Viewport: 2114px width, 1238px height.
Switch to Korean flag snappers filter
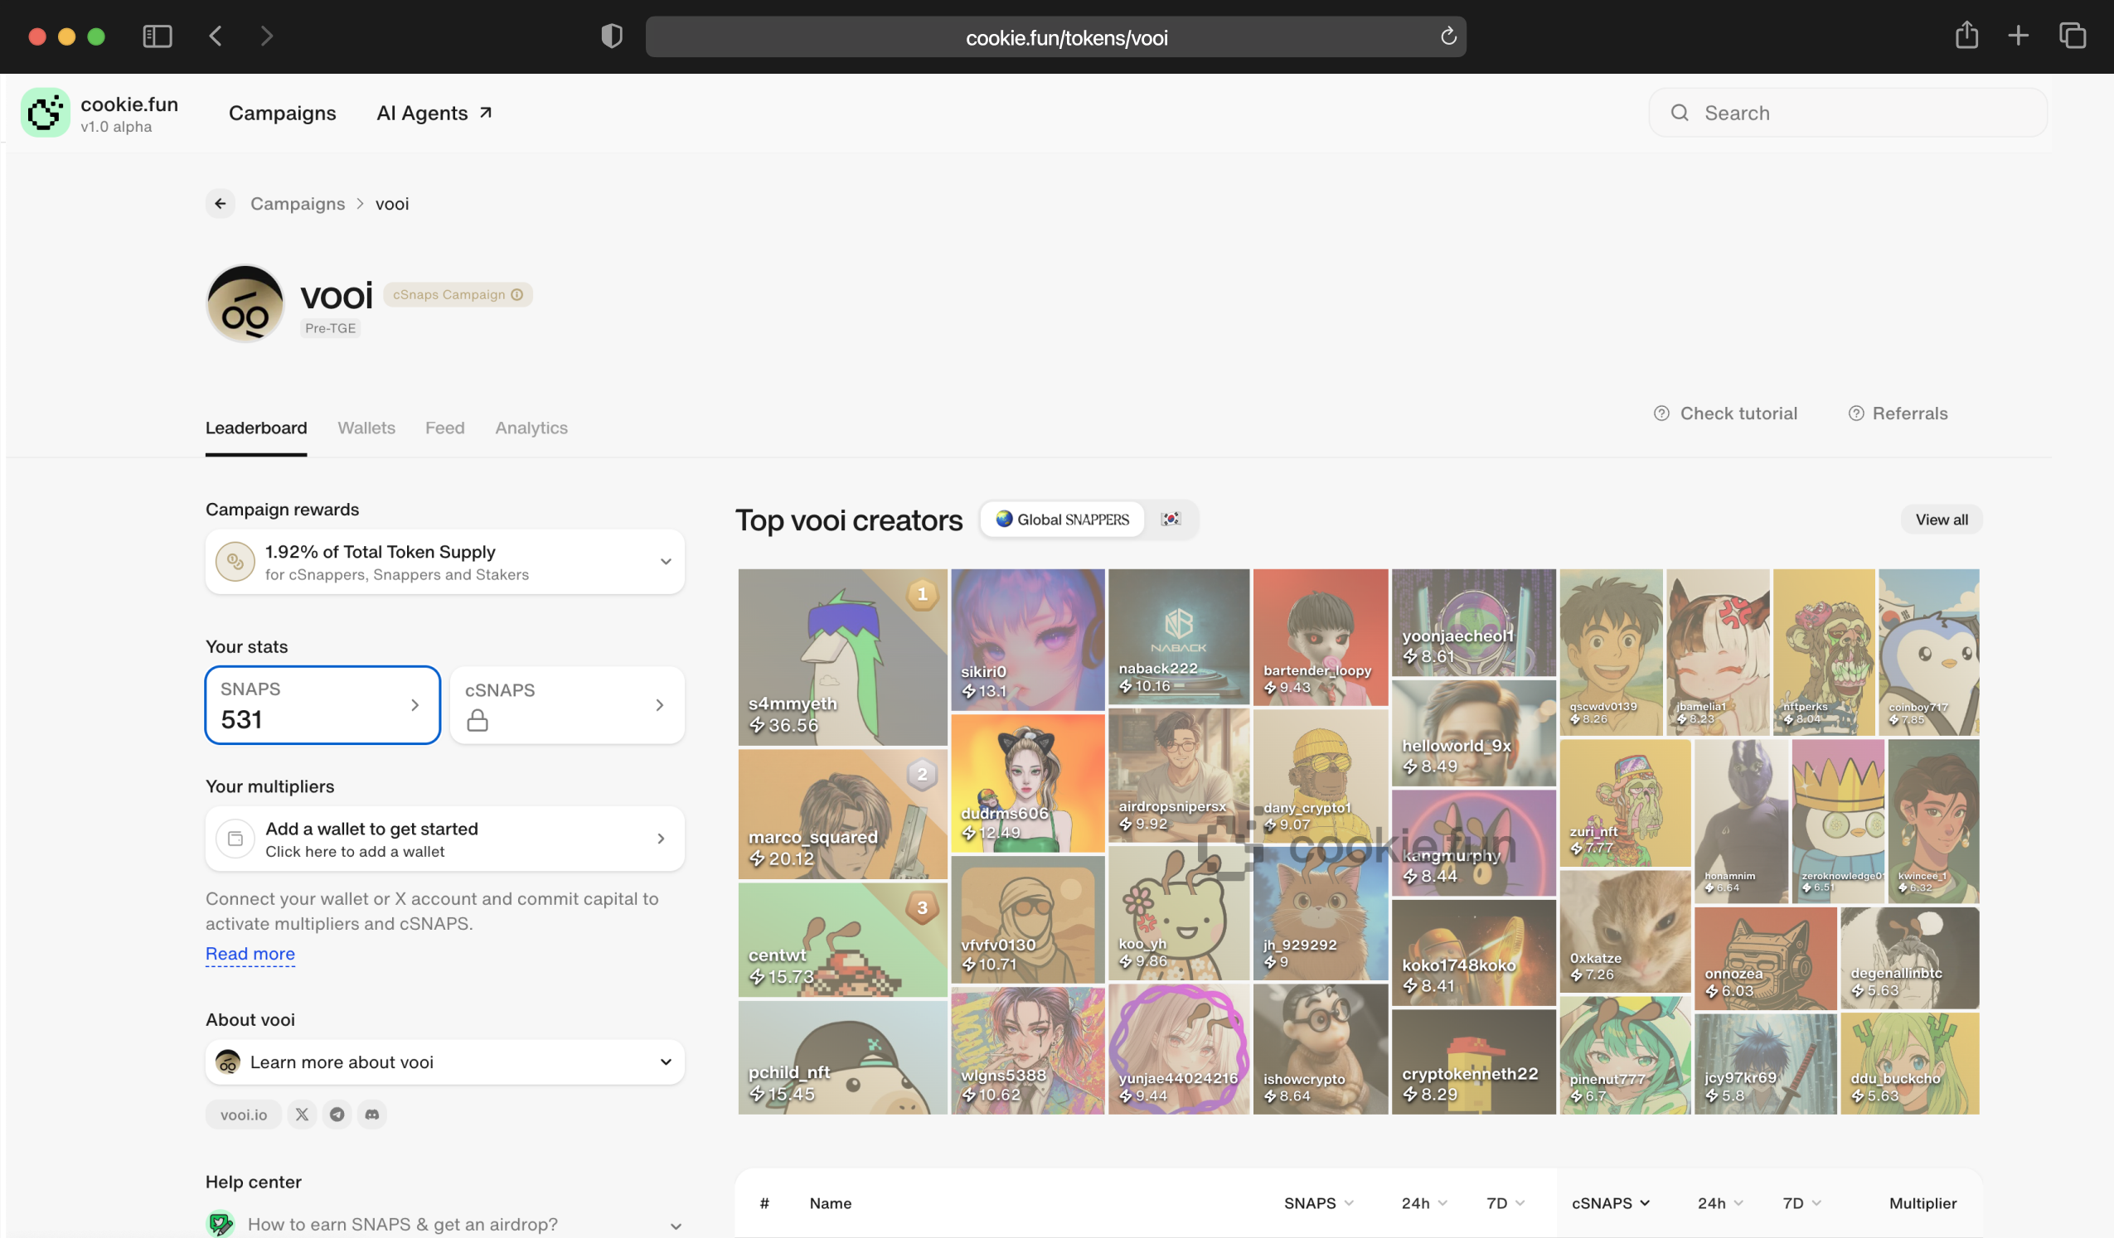pyautogui.click(x=1171, y=520)
